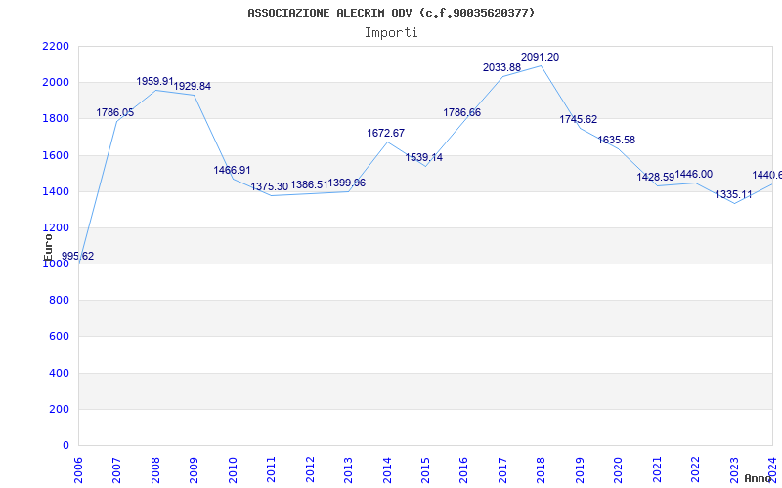782x488 pixels.
Task: Select the data label 1428.59
Action: click(x=655, y=177)
